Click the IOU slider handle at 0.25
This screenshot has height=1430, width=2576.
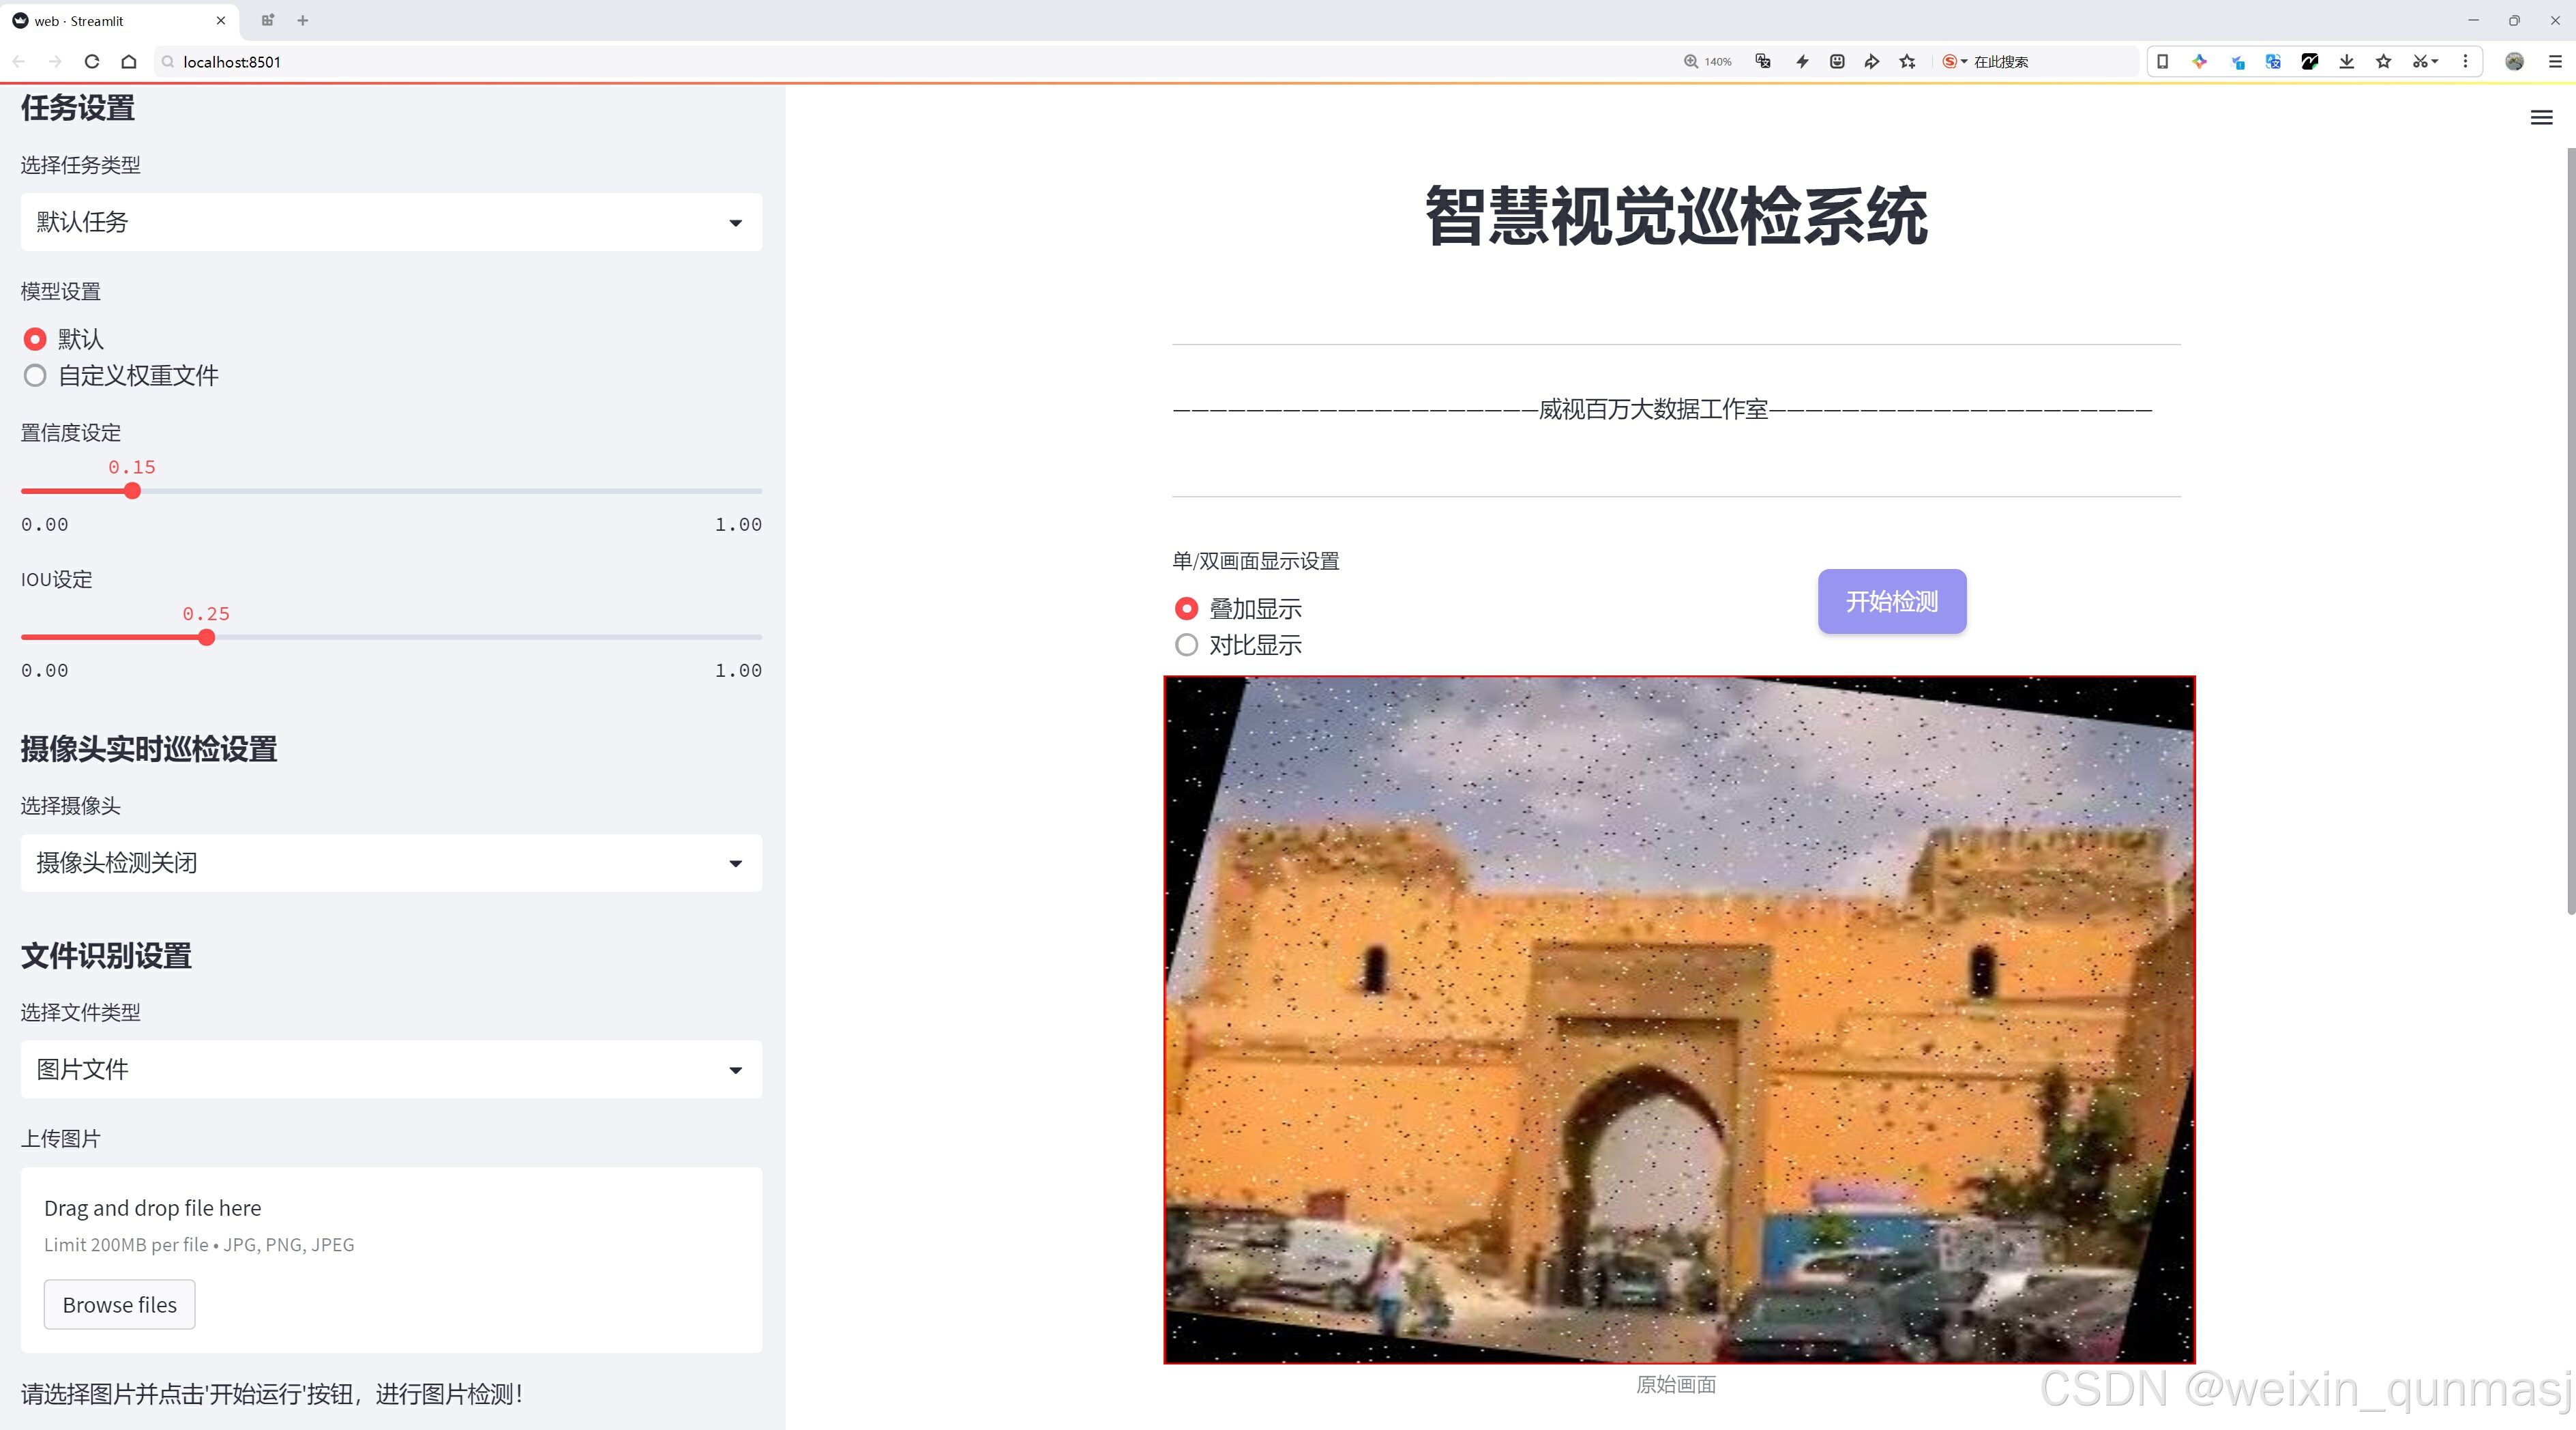pyautogui.click(x=206, y=638)
